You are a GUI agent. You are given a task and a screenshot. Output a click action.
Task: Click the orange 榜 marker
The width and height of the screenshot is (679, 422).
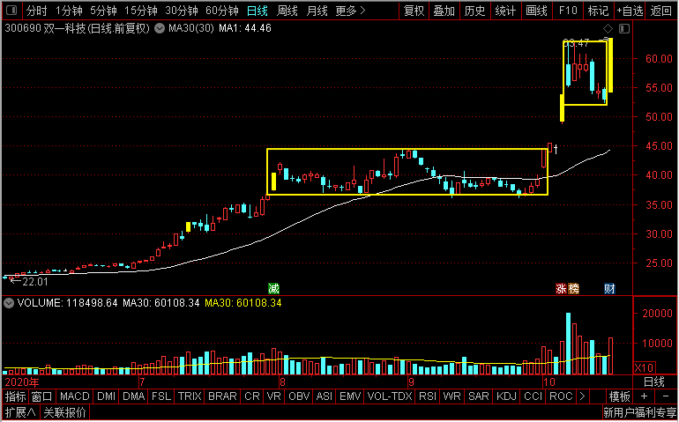[573, 289]
